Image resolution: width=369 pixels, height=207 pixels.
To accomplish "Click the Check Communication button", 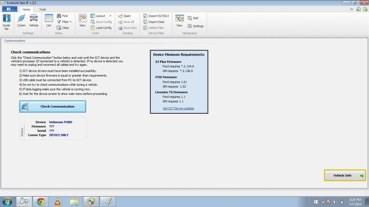I will coord(53,106).
